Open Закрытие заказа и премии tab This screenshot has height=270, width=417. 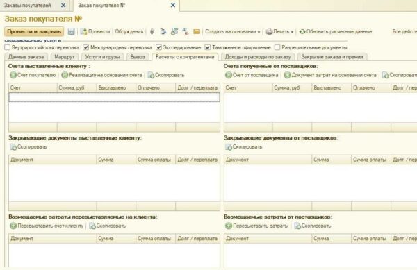pos(332,57)
